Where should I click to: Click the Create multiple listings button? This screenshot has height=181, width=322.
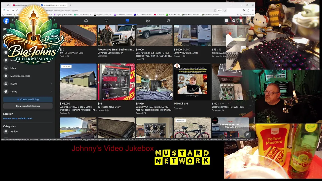[28, 106]
